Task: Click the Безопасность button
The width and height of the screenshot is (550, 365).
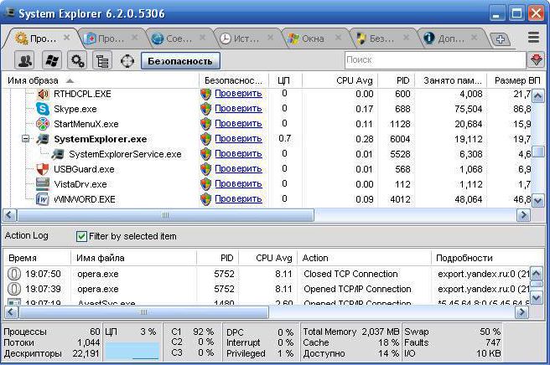Action: pyautogui.click(x=180, y=61)
